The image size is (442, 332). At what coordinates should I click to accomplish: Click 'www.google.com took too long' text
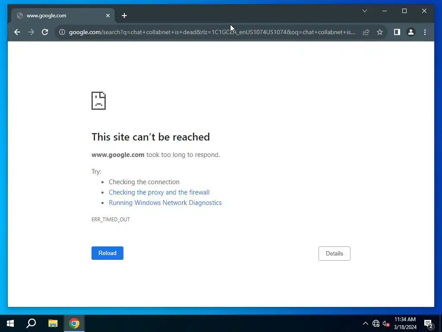point(155,155)
